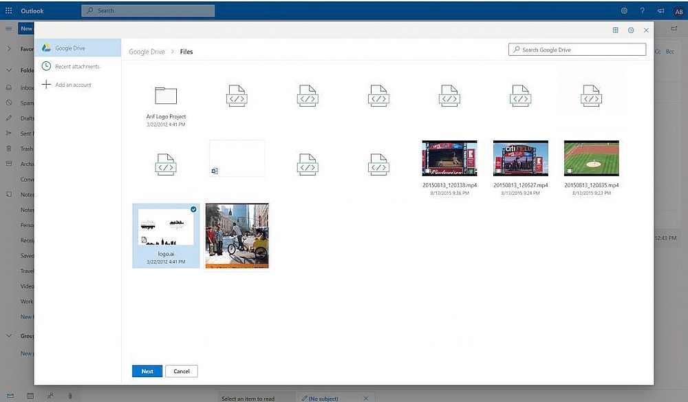Click Google Drive breadcrumb link
The image size is (688, 402).
click(147, 52)
